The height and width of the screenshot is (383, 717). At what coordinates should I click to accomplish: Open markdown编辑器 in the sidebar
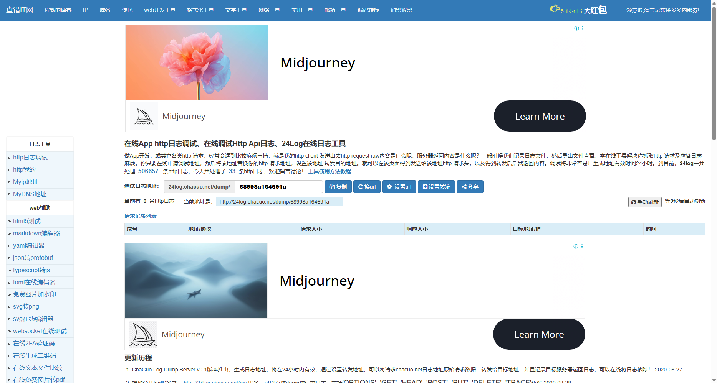click(x=36, y=233)
